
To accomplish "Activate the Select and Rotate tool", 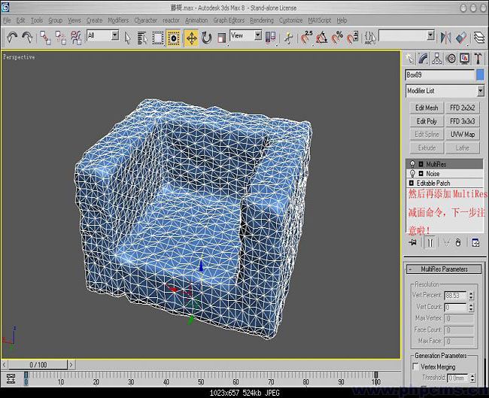I will [206, 38].
